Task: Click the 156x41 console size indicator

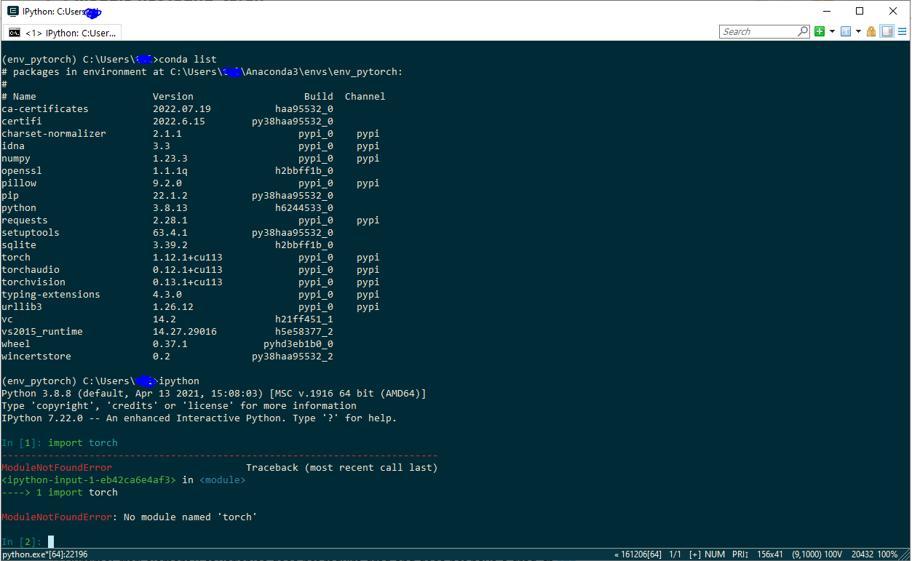Action: pyautogui.click(x=770, y=554)
